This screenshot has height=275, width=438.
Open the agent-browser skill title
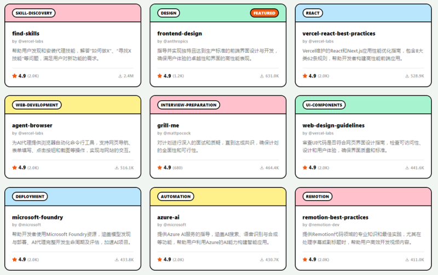32,125
